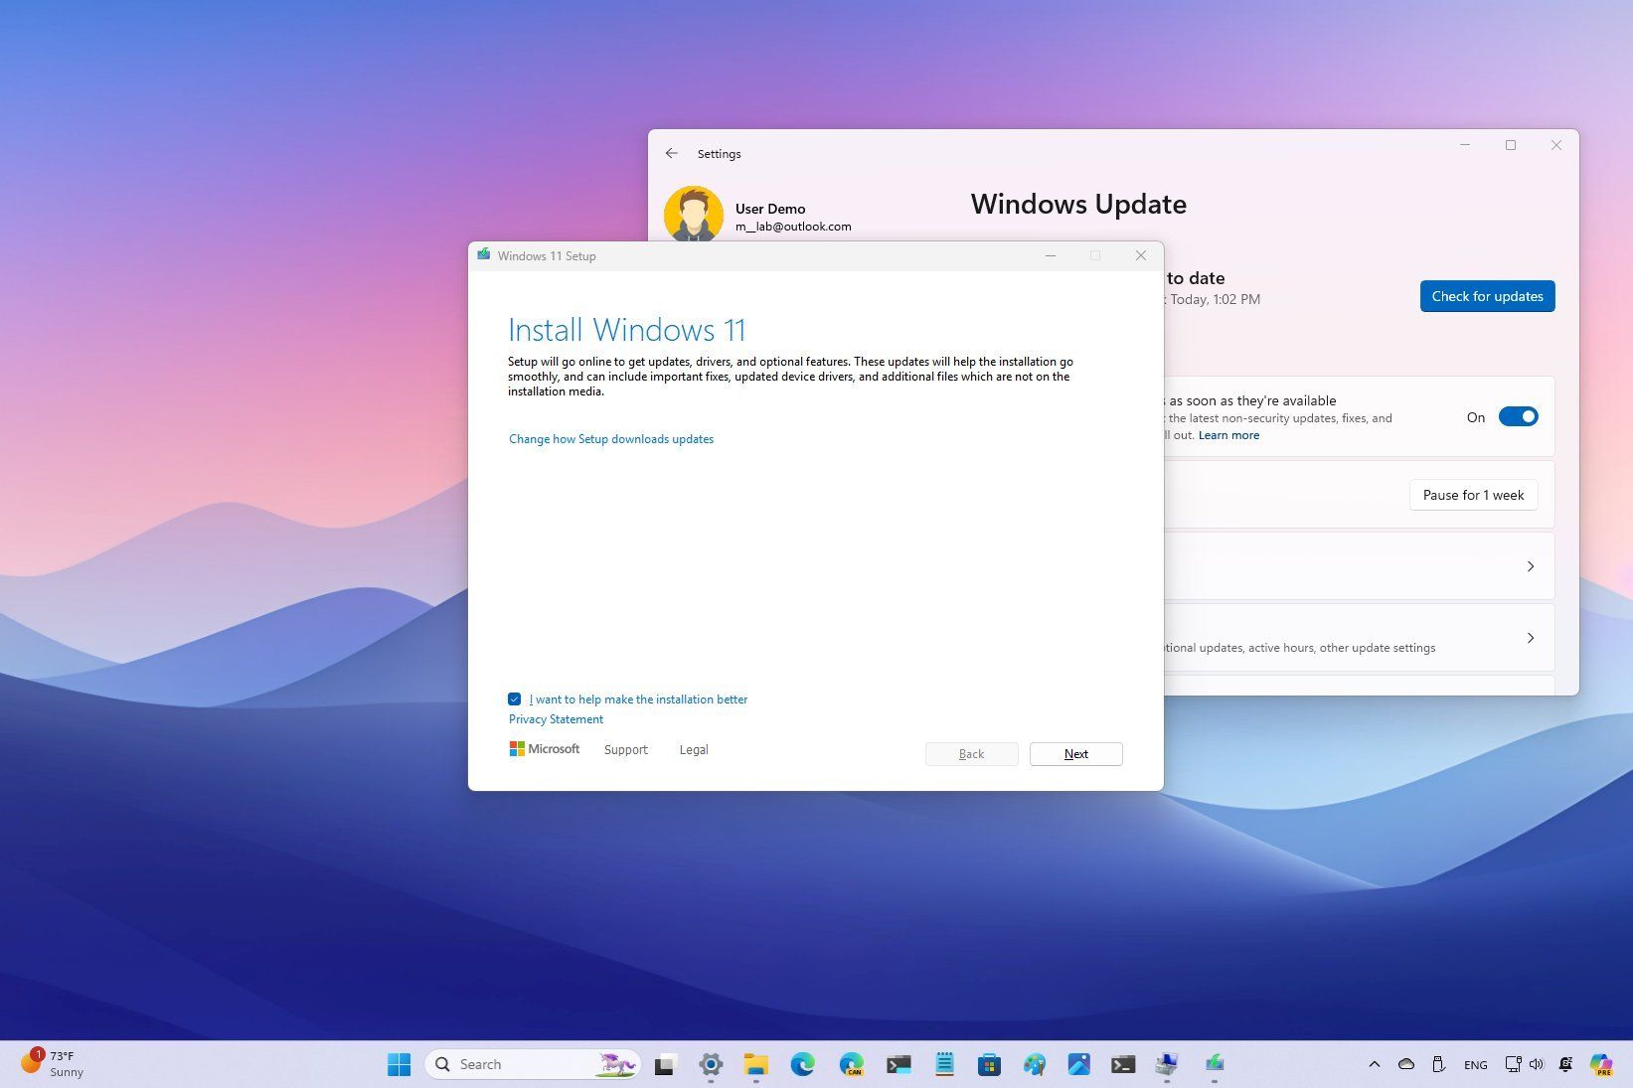
Task: Close the Settings window
Action: [x=1556, y=145]
